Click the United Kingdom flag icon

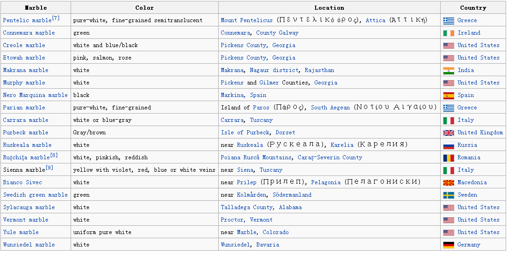[x=448, y=133]
